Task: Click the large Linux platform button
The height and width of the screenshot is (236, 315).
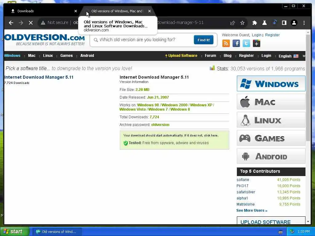Action: pyautogui.click(x=271, y=120)
